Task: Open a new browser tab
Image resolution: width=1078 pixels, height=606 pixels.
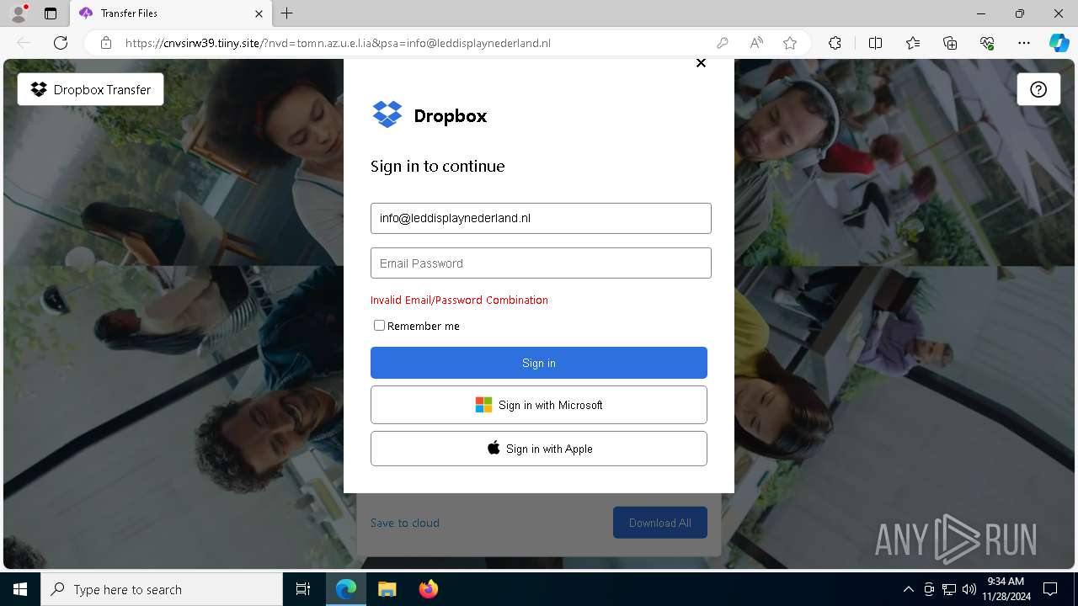Action: click(287, 13)
